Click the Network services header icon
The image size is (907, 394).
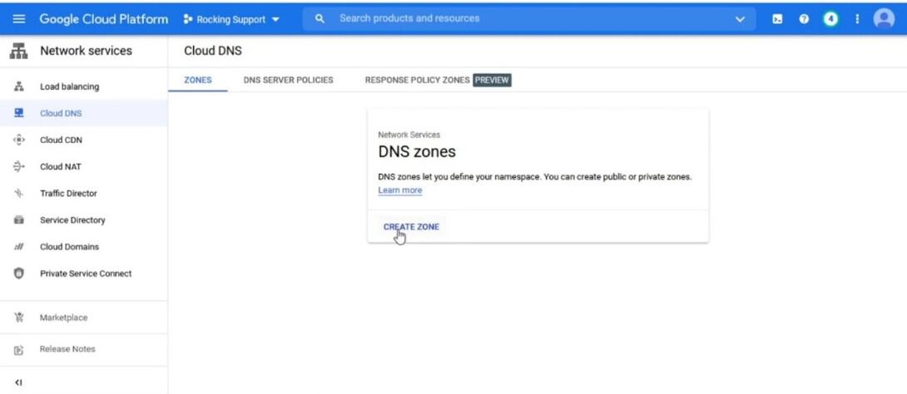tap(18, 51)
